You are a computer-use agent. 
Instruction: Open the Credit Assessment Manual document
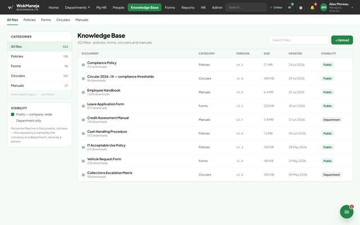pyautogui.click(x=108, y=118)
